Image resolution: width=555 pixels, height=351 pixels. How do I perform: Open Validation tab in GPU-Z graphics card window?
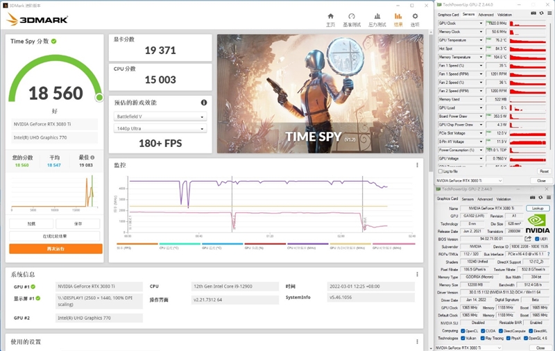coord(504,199)
